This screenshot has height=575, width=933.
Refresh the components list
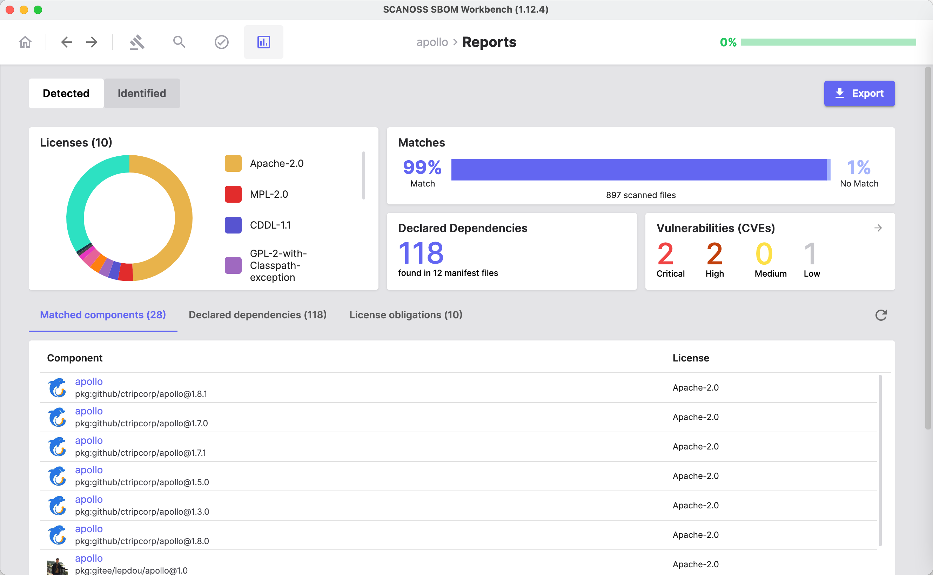click(880, 315)
